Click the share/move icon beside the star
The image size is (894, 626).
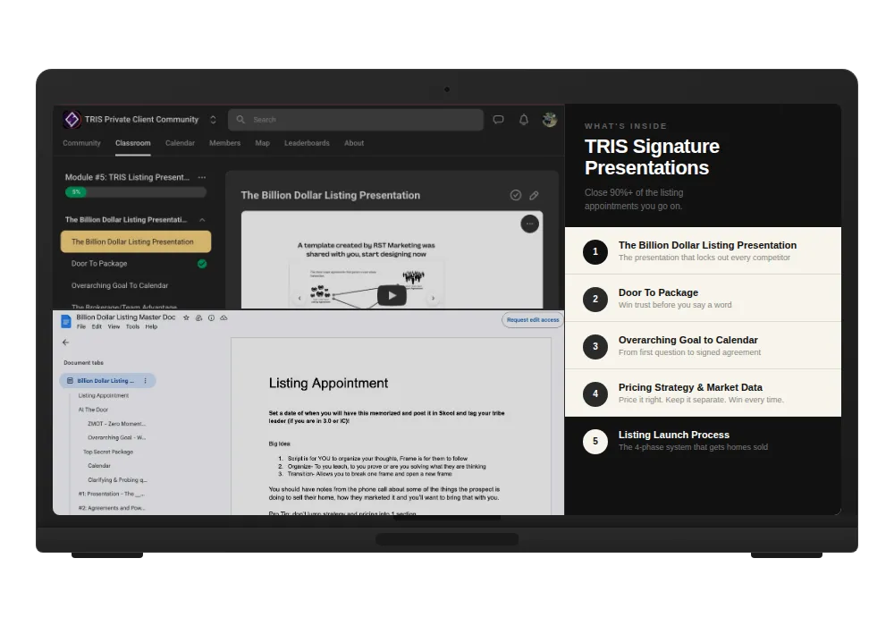(198, 318)
